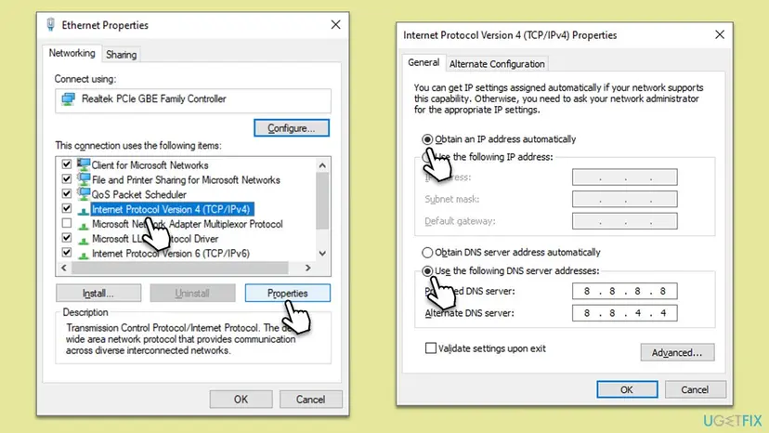
Task: Uncheck File and Printer Sharing checkbox
Action: click(67, 178)
